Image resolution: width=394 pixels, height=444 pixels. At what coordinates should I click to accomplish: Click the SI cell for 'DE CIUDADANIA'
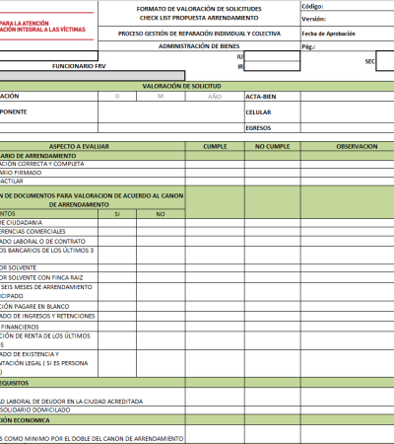pyautogui.click(x=117, y=223)
